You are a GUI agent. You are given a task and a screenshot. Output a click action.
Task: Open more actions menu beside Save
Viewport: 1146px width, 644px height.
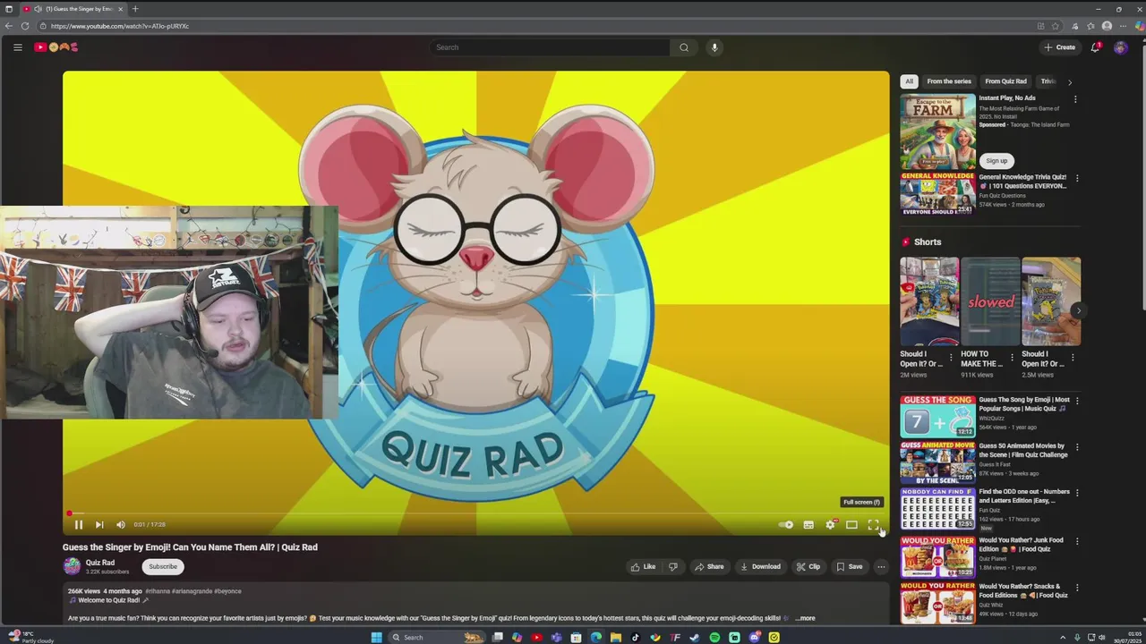pyautogui.click(x=881, y=566)
